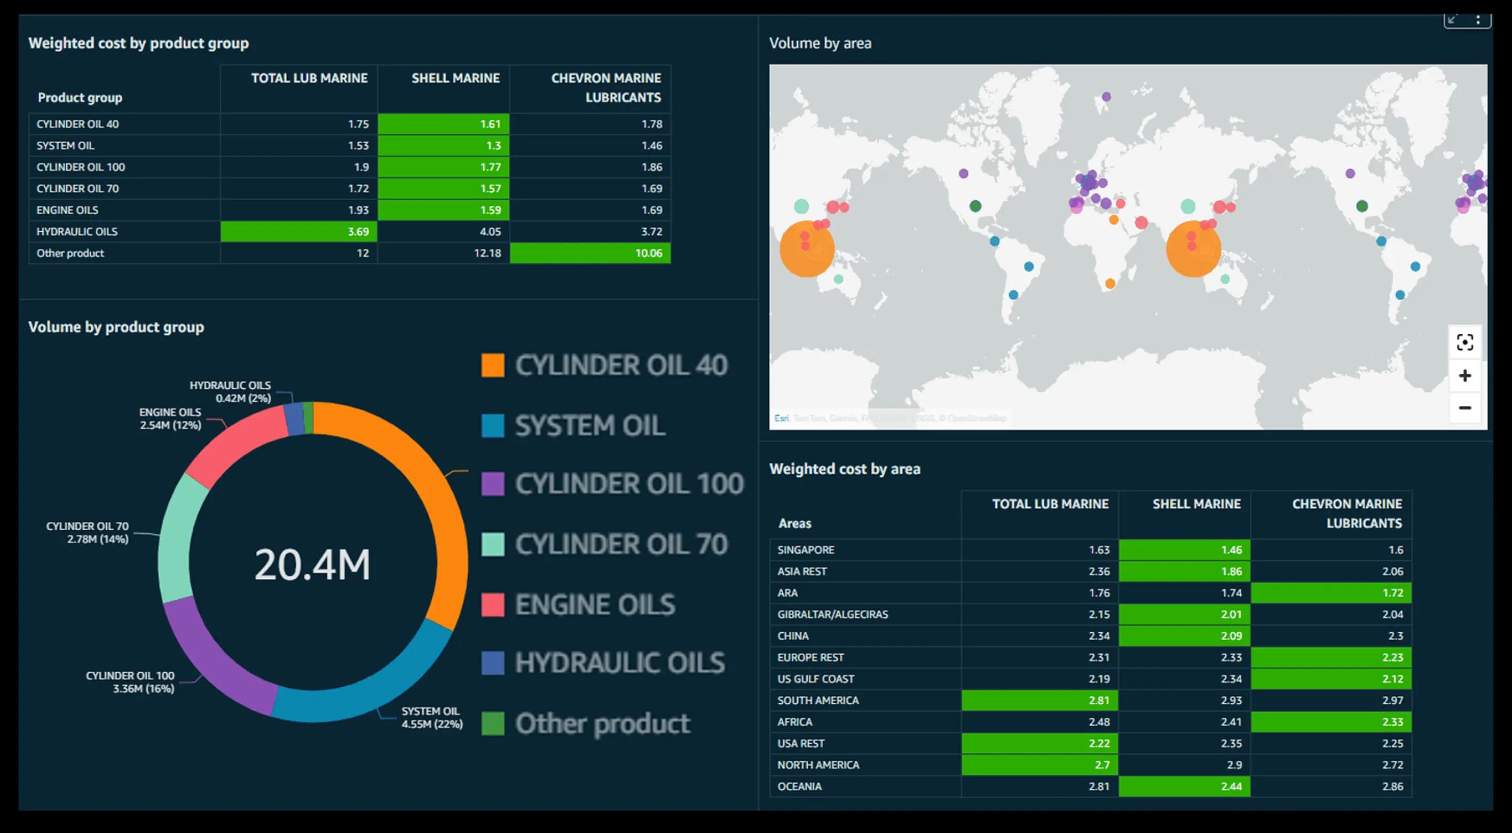Image resolution: width=1512 pixels, height=833 pixels.
Task: Click the blue SYSTEM OIL legend swatch
Action: pos(492,426)
